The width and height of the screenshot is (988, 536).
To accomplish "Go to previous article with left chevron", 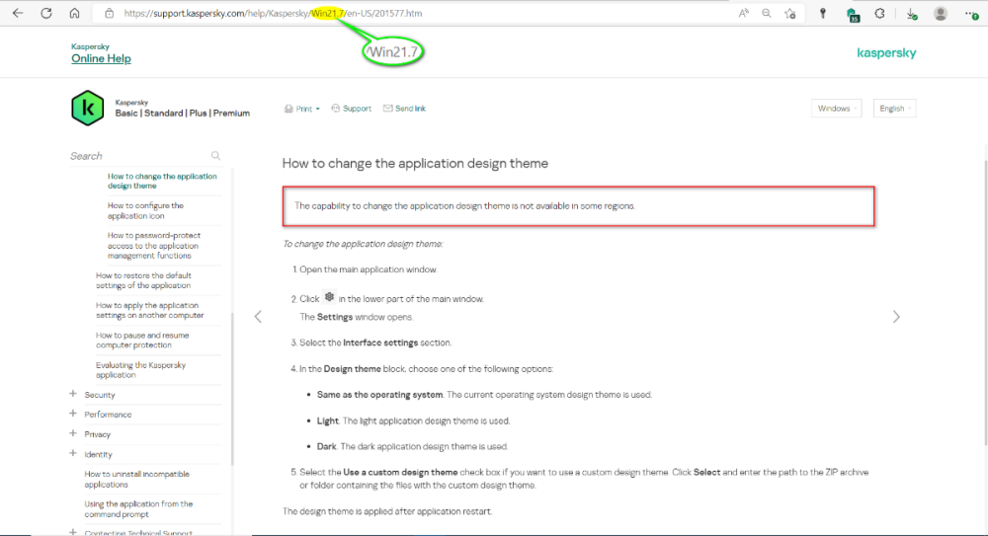I will coord(258,316).
